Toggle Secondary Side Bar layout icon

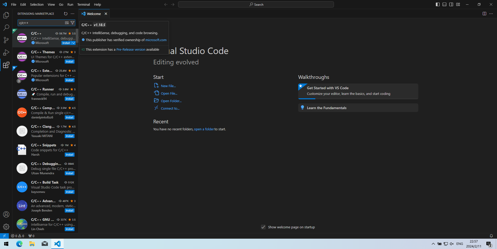(451, 4)
